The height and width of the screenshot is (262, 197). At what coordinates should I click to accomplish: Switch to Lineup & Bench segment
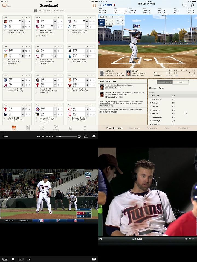click(164, 82)
